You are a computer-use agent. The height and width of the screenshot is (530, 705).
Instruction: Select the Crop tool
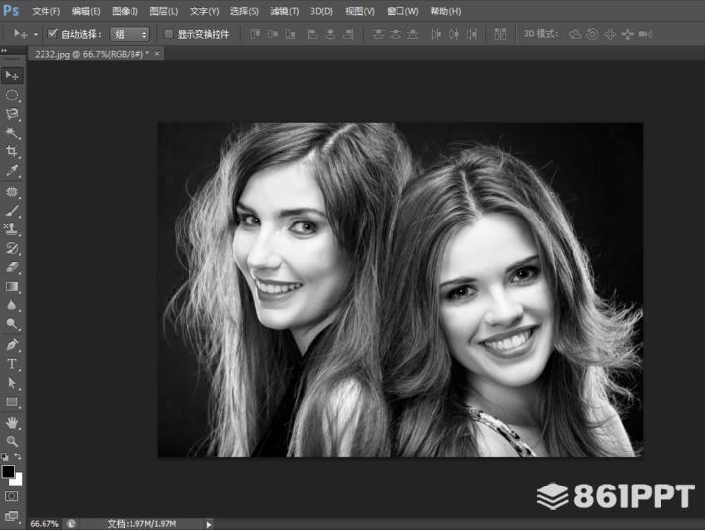[12, 151]
